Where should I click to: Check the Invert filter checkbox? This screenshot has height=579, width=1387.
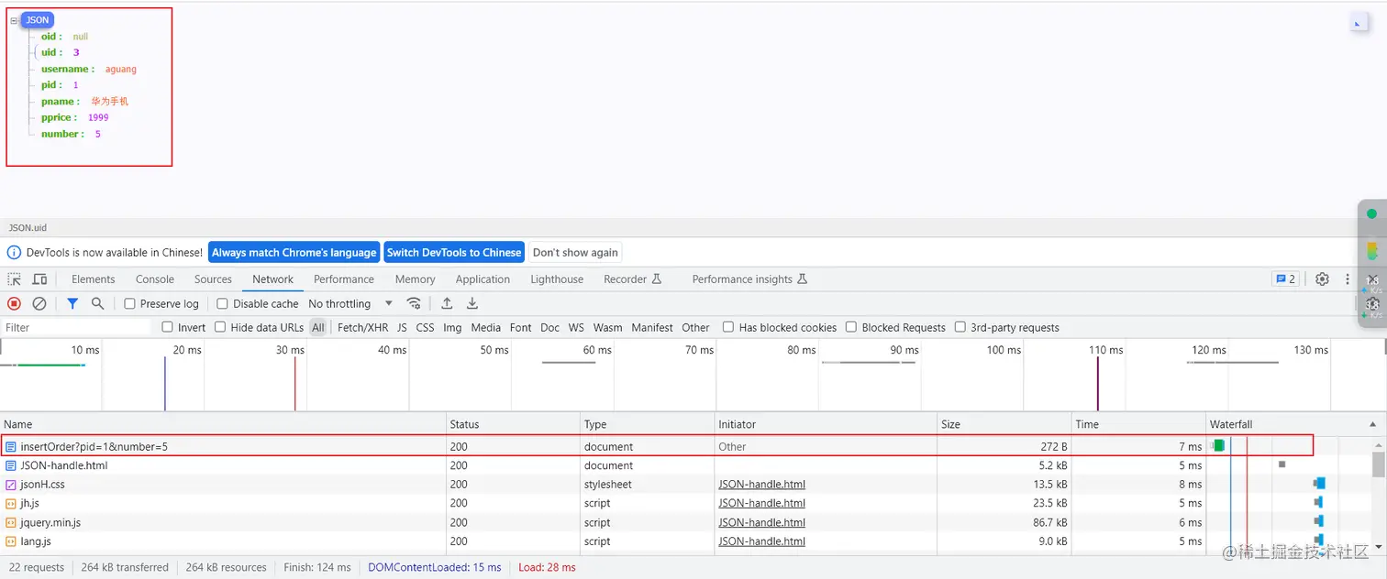(x=167, y=327)
